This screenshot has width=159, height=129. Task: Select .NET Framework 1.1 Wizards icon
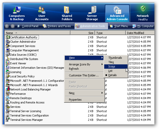pyautogui.click(x=8, y=85)
